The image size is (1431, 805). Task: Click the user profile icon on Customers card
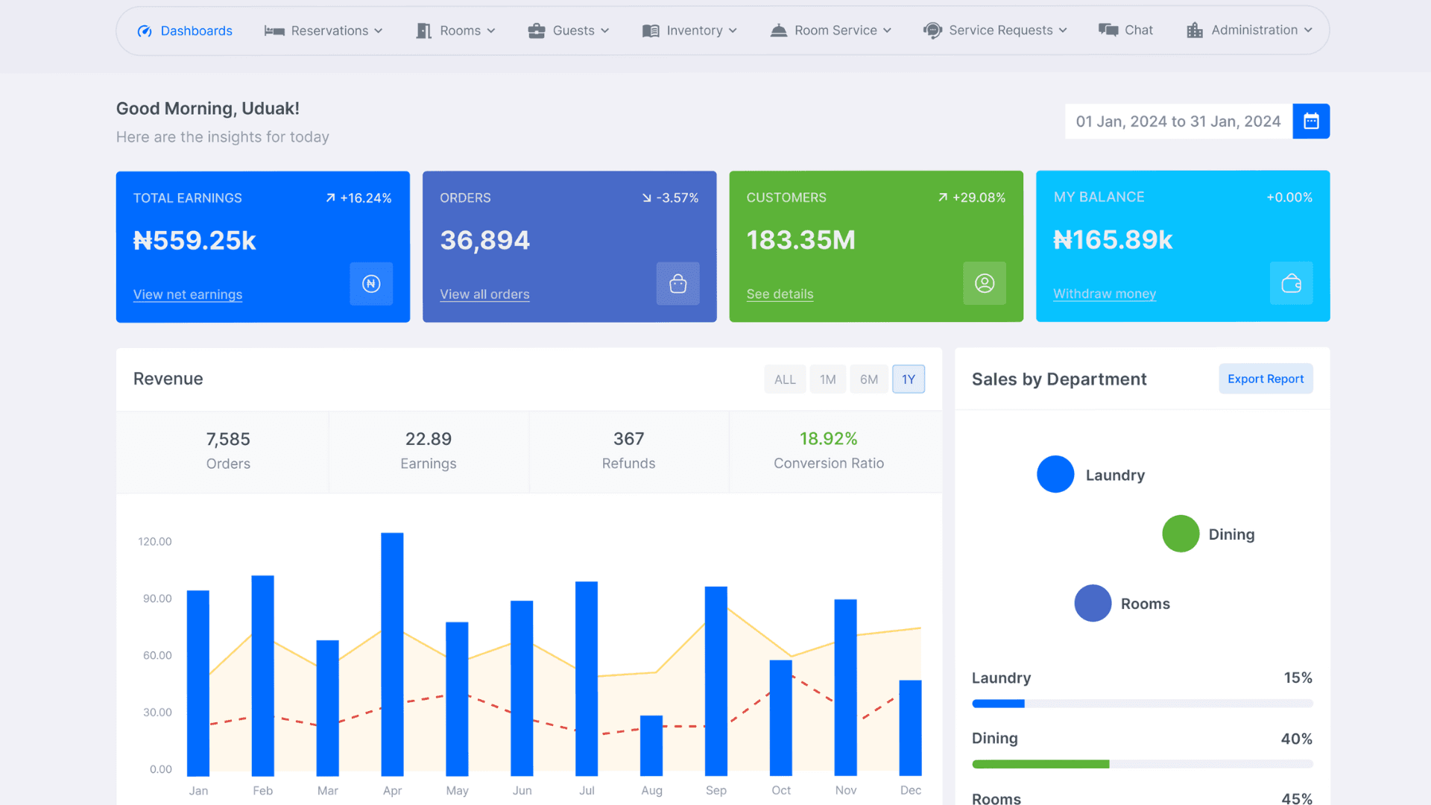(984, 284)
